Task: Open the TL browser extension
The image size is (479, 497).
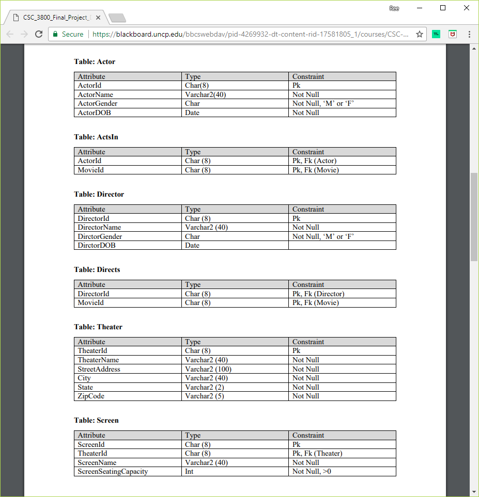Action: pos(436,34)
